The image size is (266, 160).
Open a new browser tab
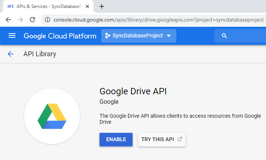[101, 6]
